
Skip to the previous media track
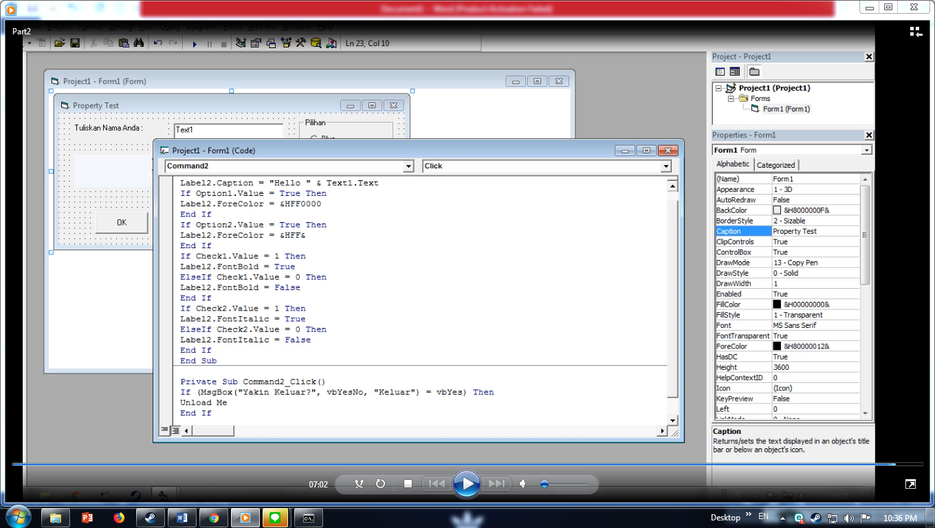pyautogui.click(x=437, y=484)
